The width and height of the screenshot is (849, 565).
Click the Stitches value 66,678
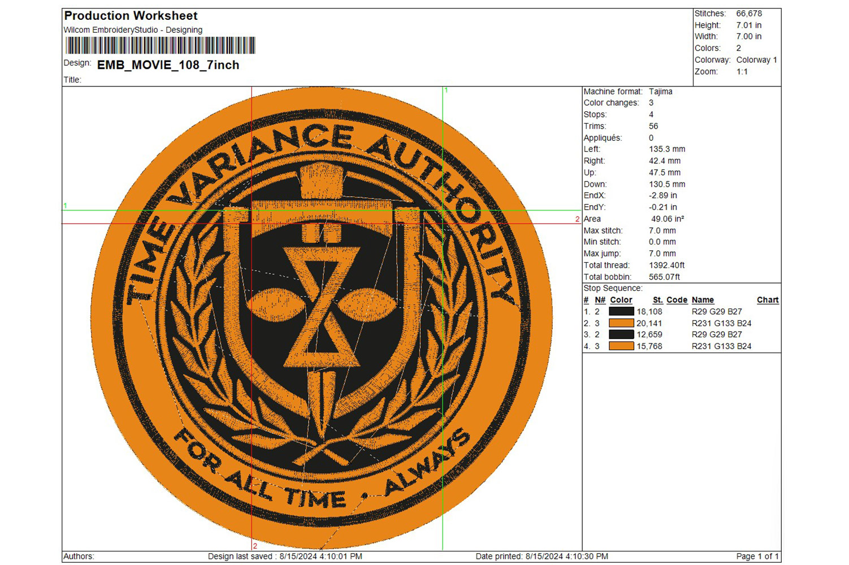pyautogui.click(x=749, y=14)
